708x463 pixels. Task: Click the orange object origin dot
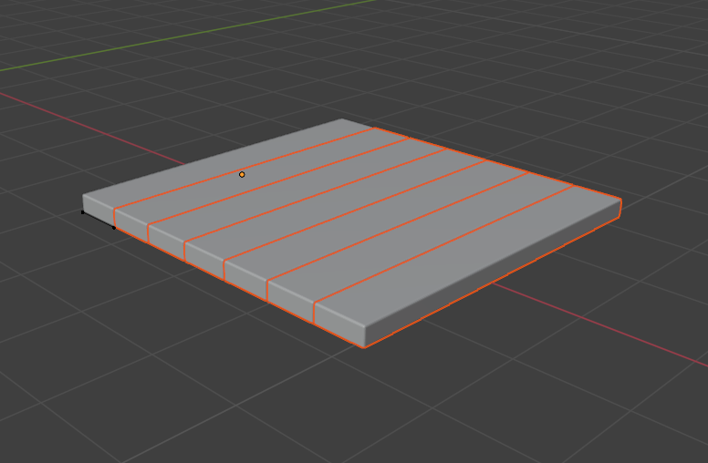242,175
